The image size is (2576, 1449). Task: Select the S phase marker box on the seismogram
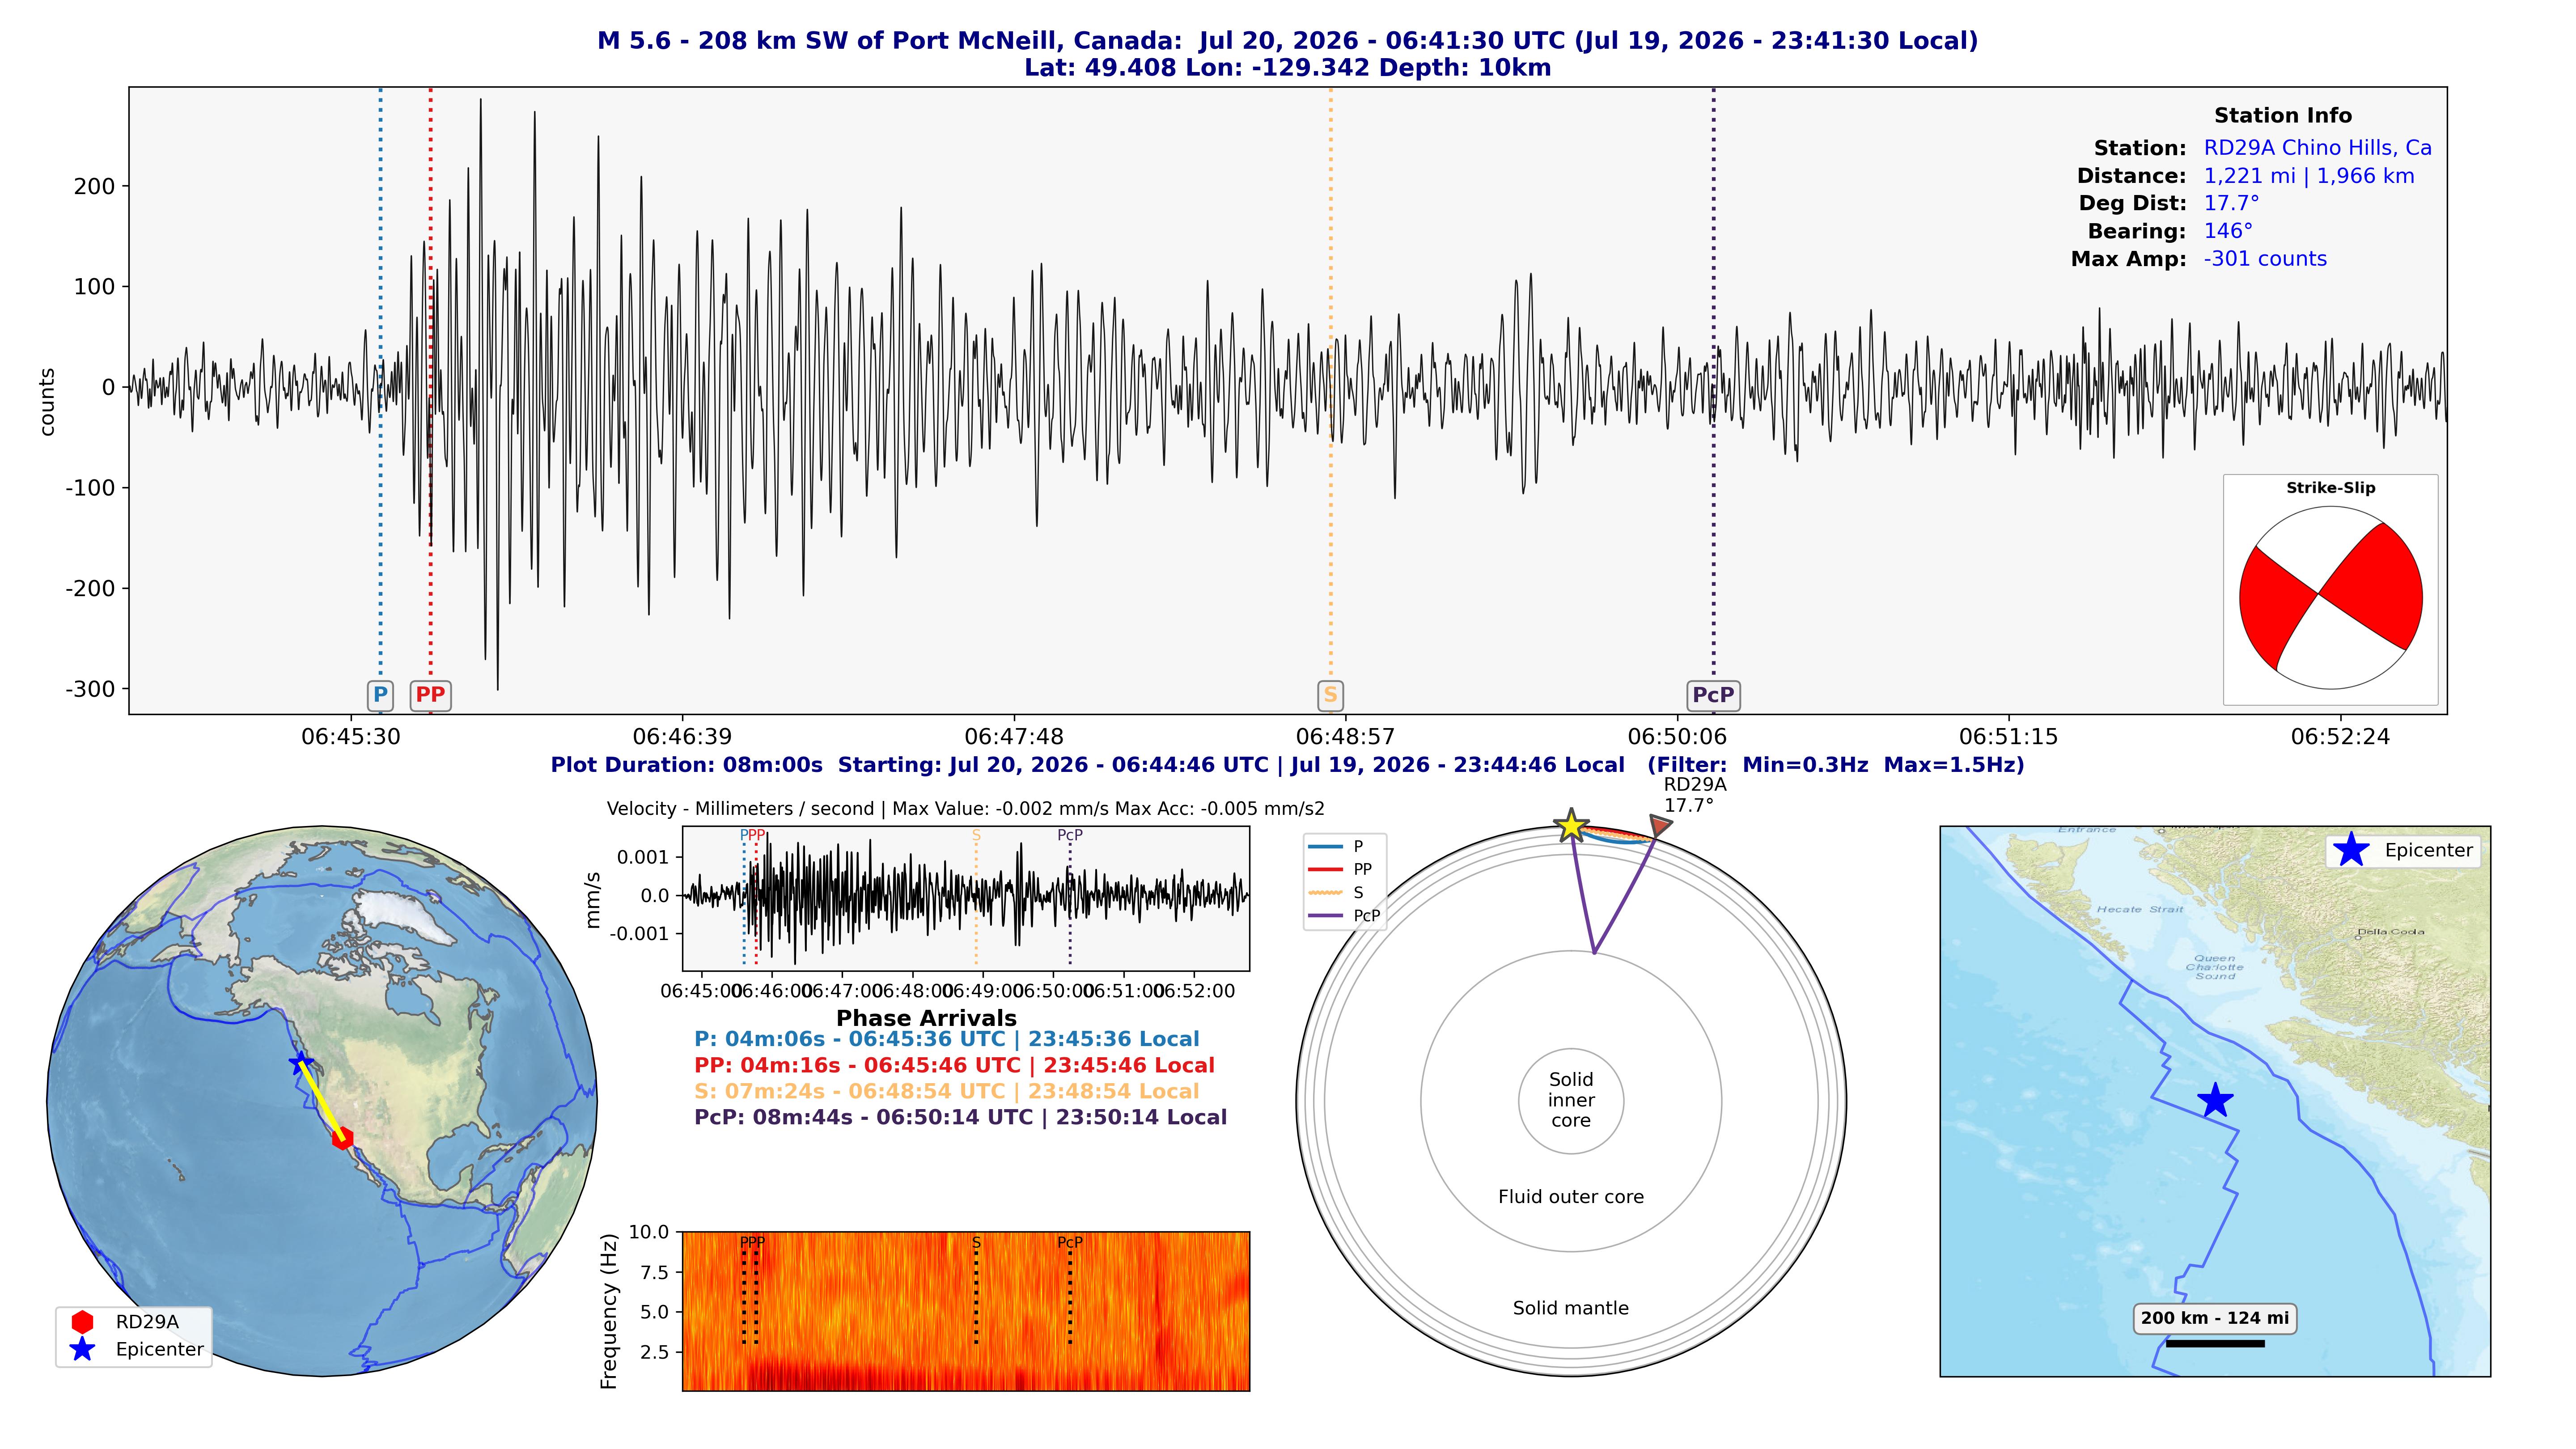click(x=1330, y=695)
